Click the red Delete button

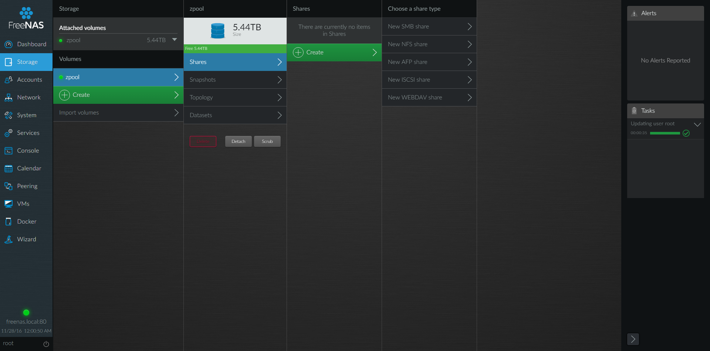click(203, 142)
